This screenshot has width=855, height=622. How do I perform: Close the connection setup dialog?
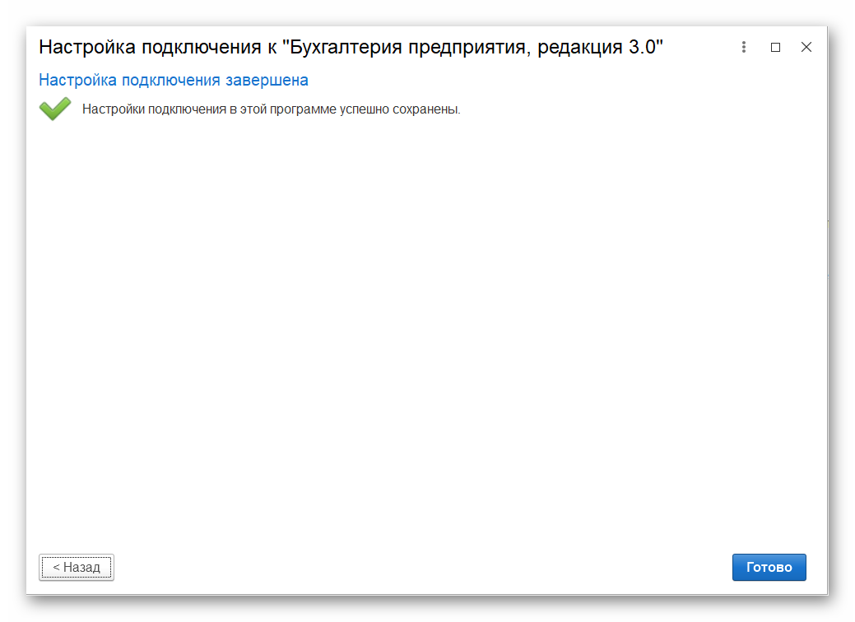coord(806,47)
